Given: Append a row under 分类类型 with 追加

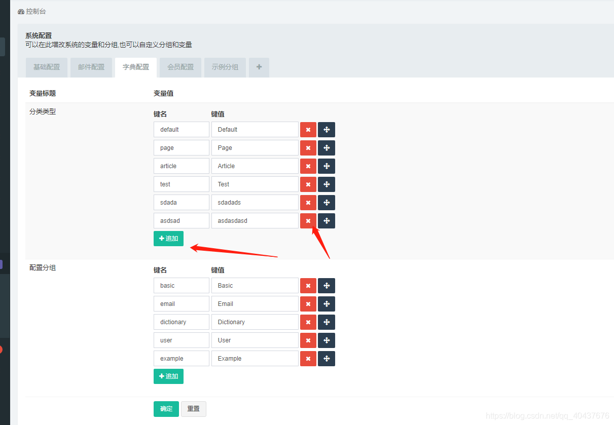Looking at the screenshot, I should 168,239.
